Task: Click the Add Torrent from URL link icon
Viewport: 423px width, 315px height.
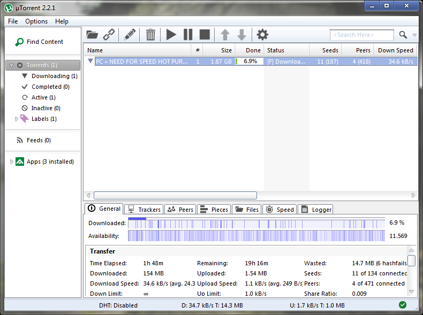Action: click(x=109, y=35)
